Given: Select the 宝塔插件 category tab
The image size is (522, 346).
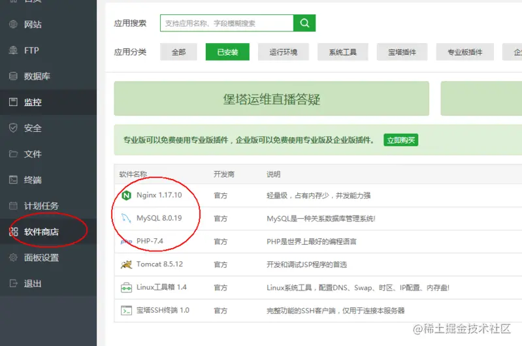Looking at the screenshot, I should (x=402, y=52).
